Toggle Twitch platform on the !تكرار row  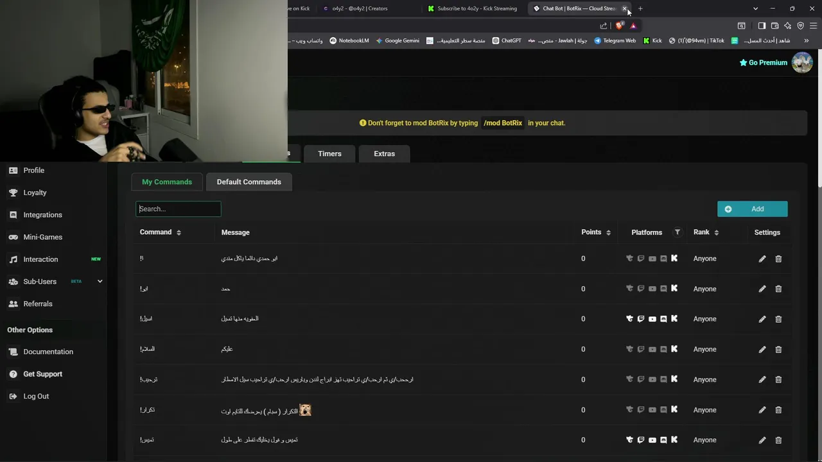(x=641, y=409)
